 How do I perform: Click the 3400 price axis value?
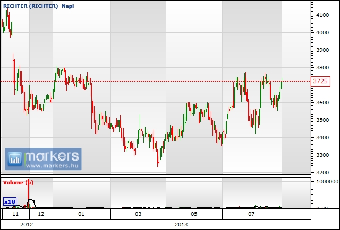coord(322,137)
